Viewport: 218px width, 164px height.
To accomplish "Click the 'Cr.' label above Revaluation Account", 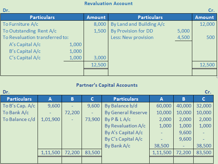I will pyautogui.click(x=211, y=10).
